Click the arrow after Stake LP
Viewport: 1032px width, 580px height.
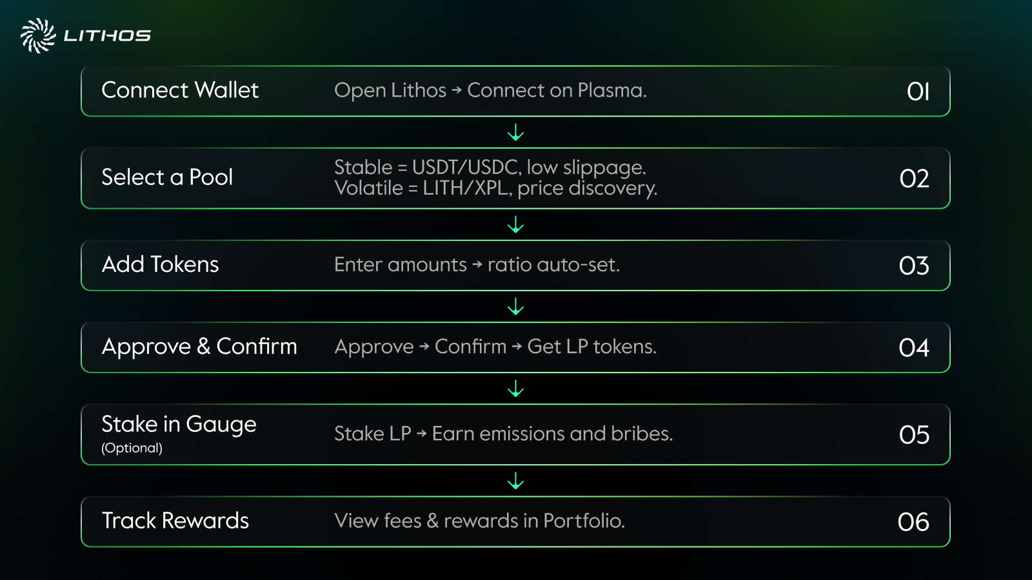[x=422, y=434]
